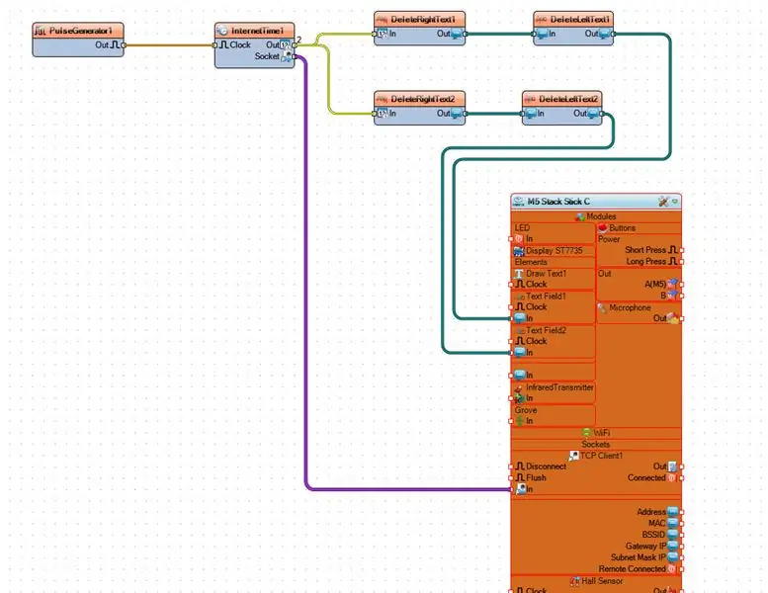This screenshot has width=768, height=593.
Task: Select the M5 Stack Stick C board title
Action: pyautogui.click(x=558, y=202)
